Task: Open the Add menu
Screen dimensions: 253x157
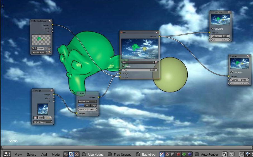Action: (44, 154)
